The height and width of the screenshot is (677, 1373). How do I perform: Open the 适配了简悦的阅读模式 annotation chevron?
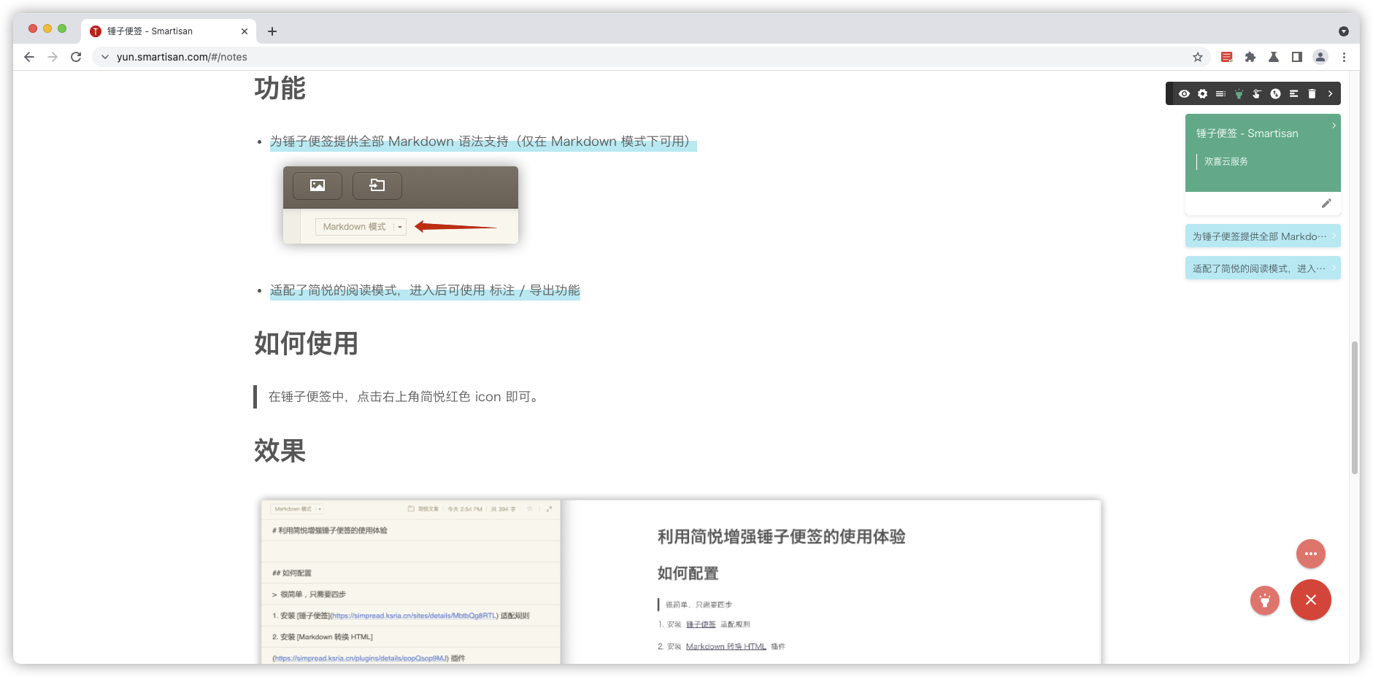[1334, 268]
